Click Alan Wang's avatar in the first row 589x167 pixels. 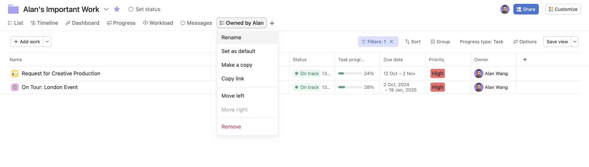point(478,74)
